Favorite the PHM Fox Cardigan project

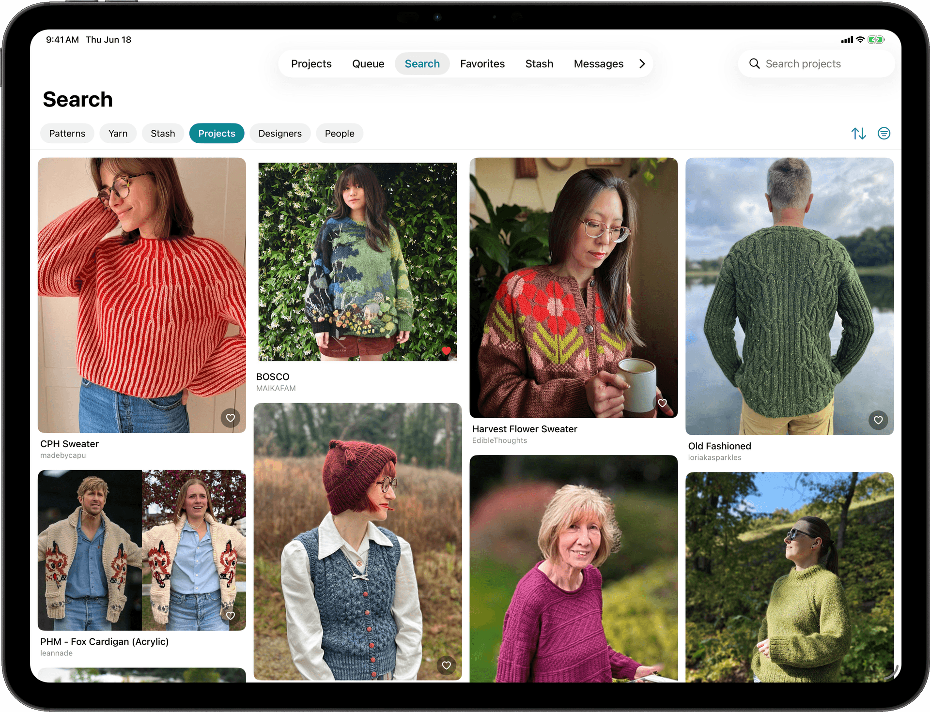231,616
